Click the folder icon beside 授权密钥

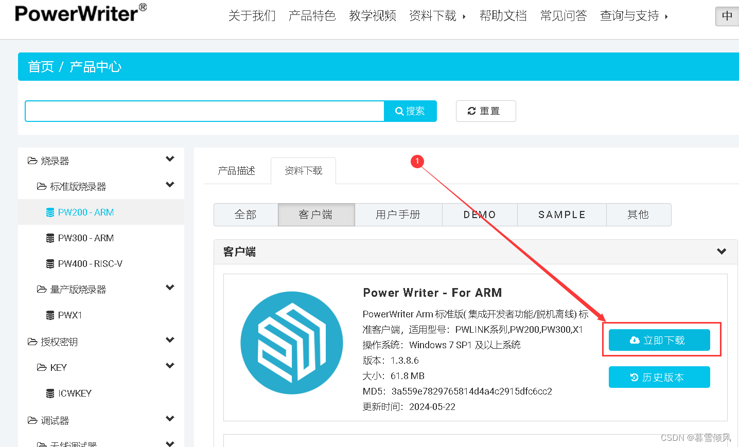(x=32, y=342)
